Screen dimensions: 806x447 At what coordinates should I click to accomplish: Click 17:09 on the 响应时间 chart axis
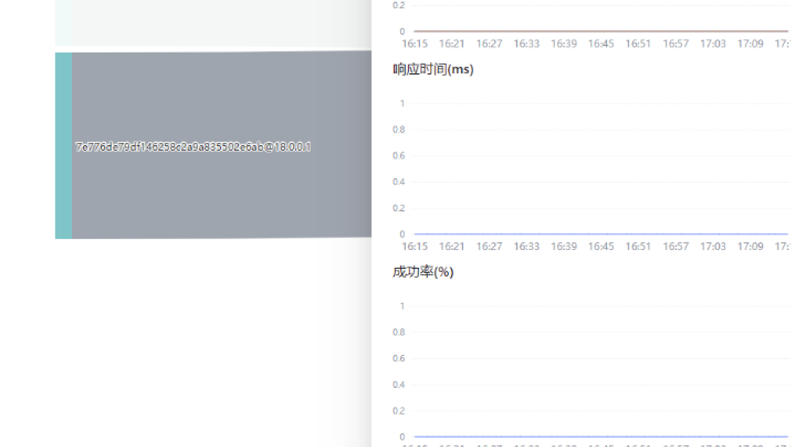tap(750, 246)
